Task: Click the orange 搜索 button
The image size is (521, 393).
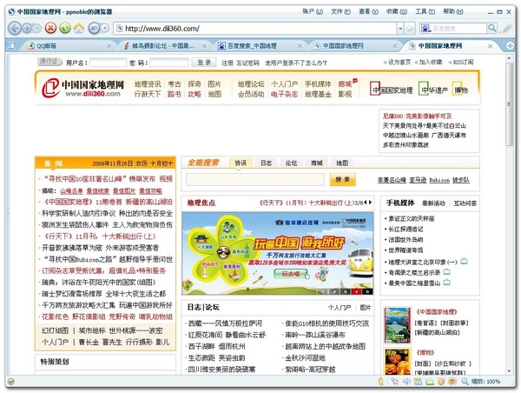Action: (x=343, y=180)
